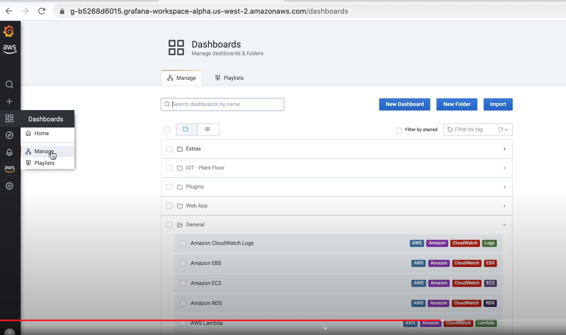Check the Amazon EBS checkbox
Image resolution: width=566 pixels, height=335 pixels.
(183, 263)
